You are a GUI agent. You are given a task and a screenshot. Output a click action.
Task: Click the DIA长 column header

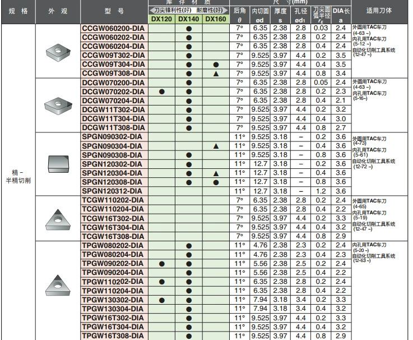pos(341,15)
